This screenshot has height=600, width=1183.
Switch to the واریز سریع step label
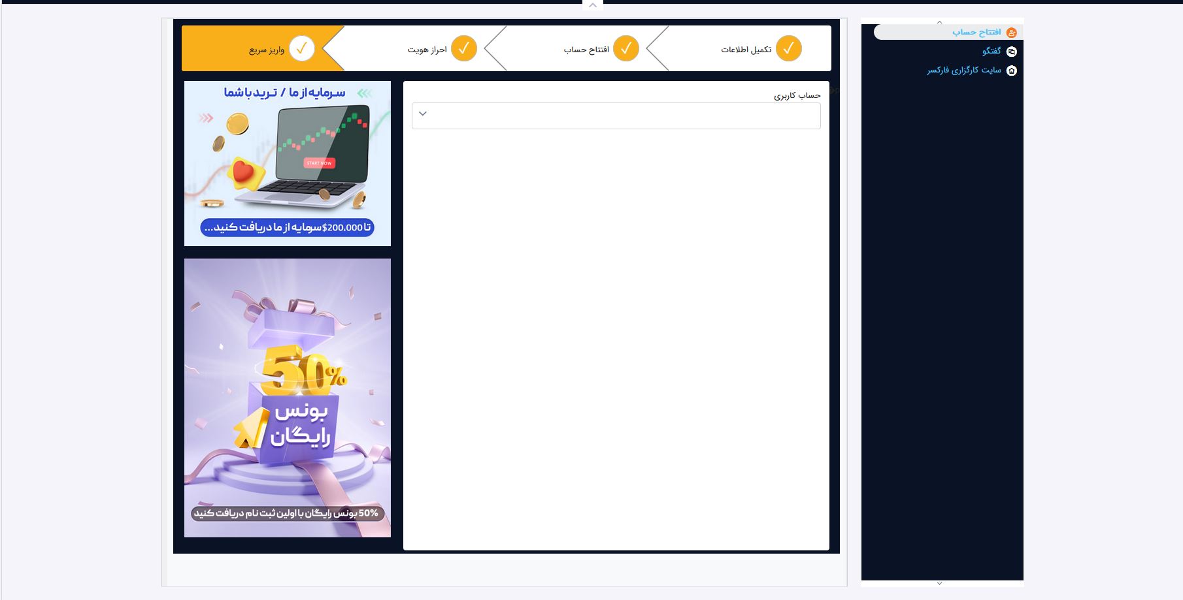pos(266,50)
